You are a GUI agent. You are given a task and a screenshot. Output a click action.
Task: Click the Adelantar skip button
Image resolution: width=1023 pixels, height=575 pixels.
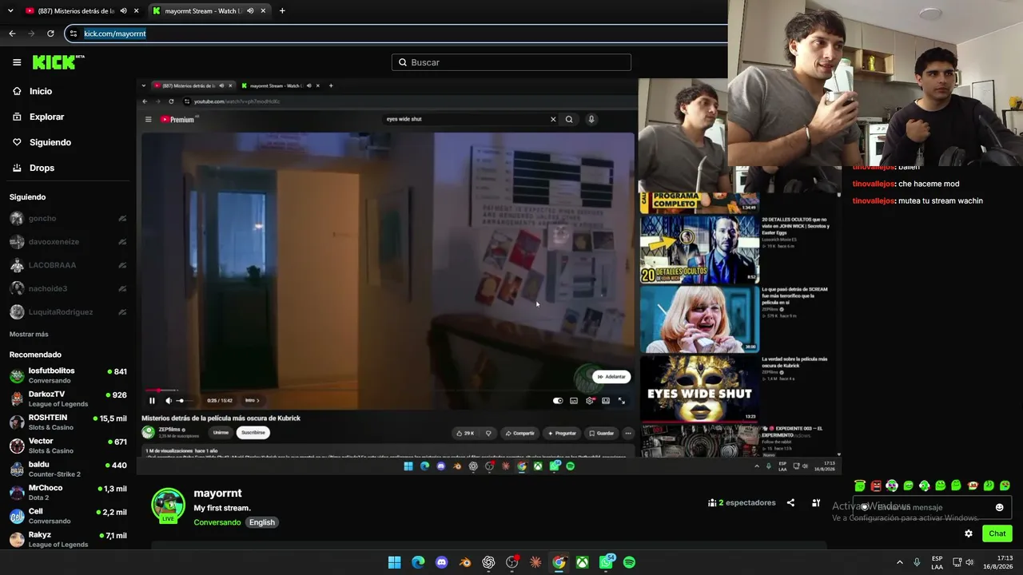[x=611, y=377]
